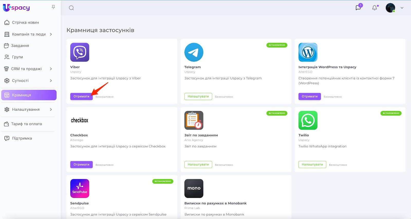Click the Viber app icon
Image resolution: width=411 pixels, height=219 pixels.
(x=80, y=52)
